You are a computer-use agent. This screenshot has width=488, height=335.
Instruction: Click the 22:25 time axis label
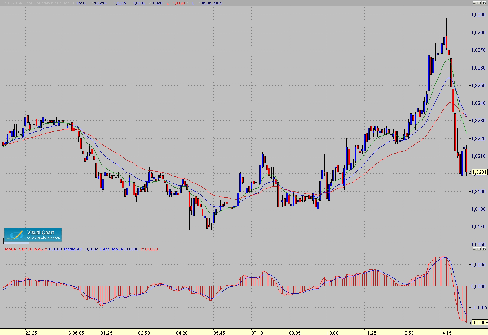click(x=31, y=333)
